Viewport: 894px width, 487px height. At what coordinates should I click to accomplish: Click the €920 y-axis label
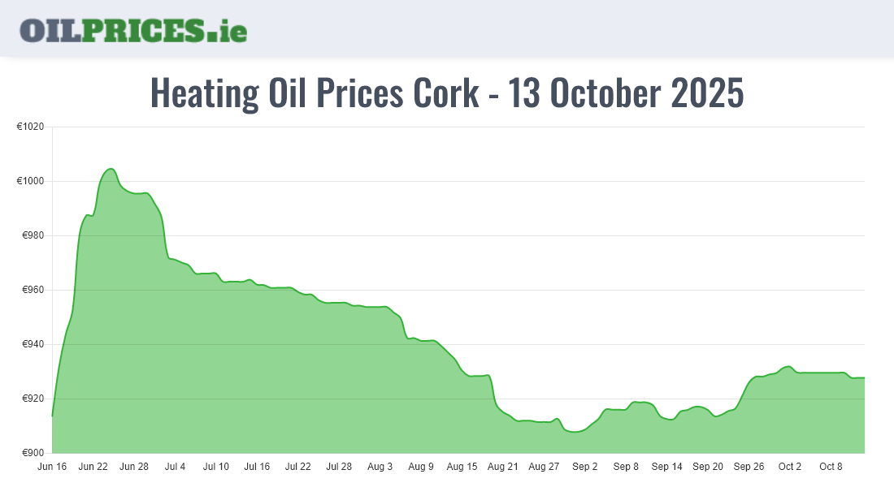32,399
